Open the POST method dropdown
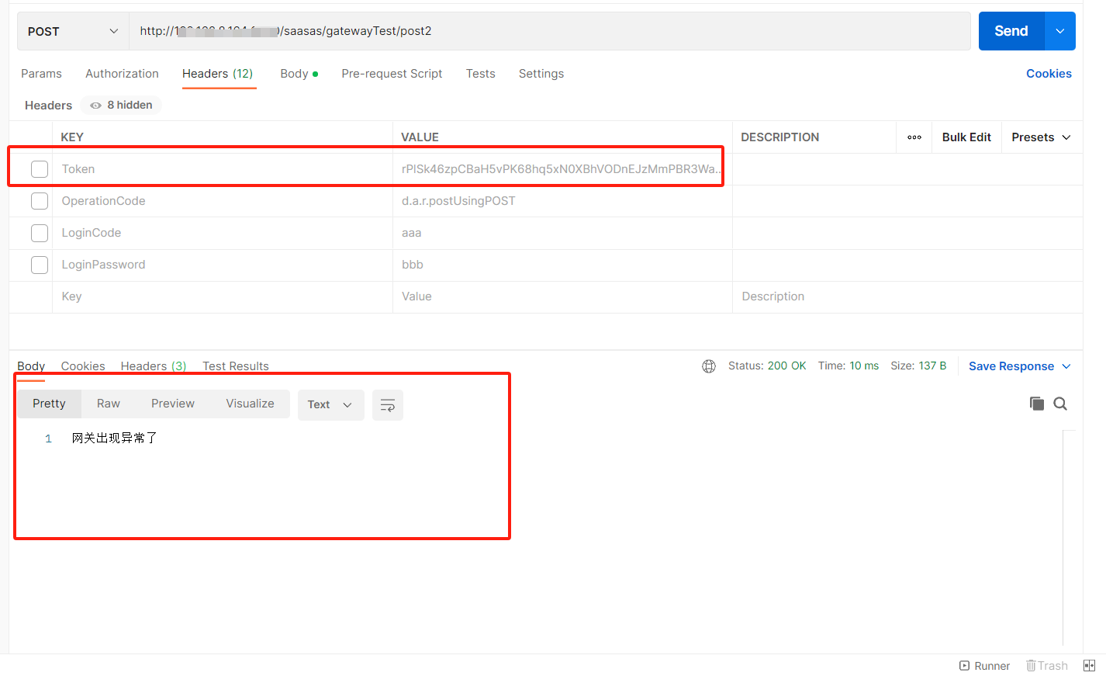This screenshot has height=676, width=1106. 73,31
